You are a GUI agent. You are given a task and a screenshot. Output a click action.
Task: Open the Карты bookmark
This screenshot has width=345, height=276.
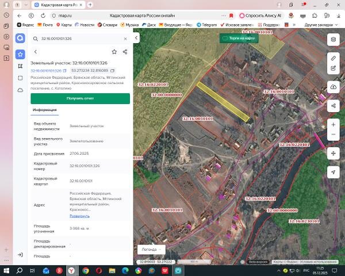(64, 25)
